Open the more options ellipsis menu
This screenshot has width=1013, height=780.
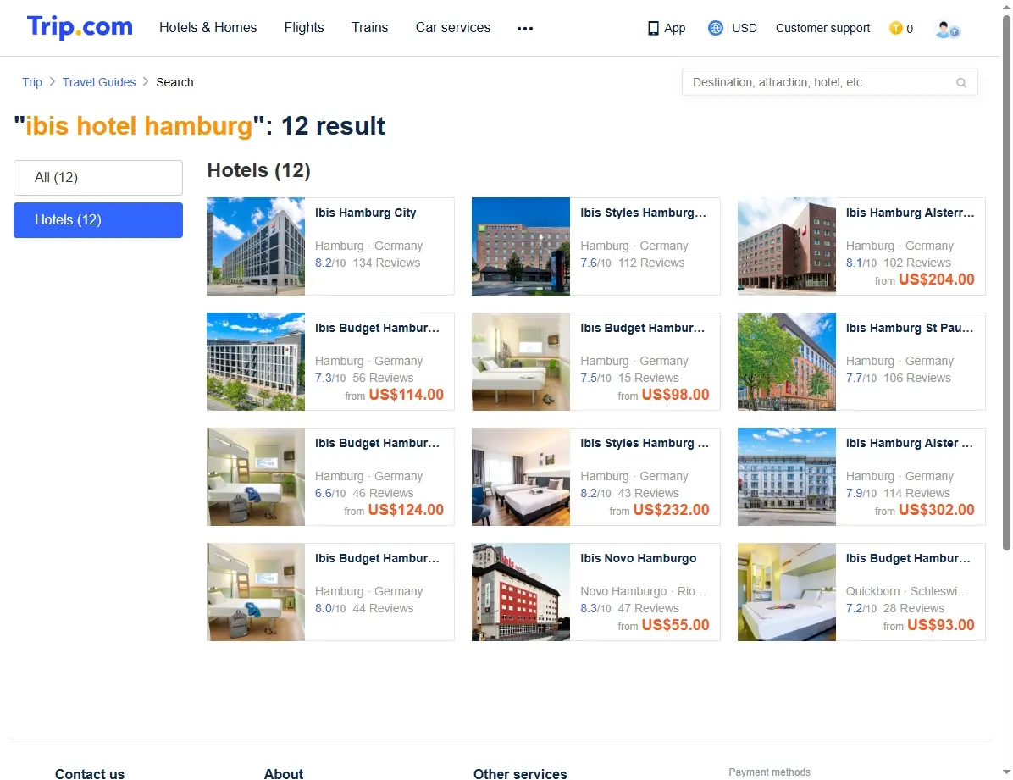point(525,29)
